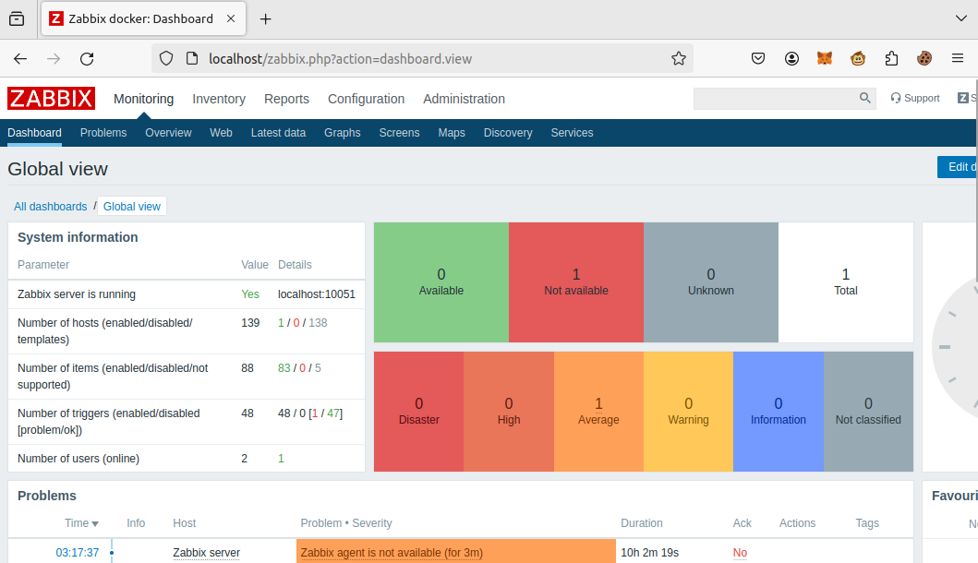Switch to the Overview submenu tab
The height and width of the screenshot is (563, 978).
[x=168, y=133]
